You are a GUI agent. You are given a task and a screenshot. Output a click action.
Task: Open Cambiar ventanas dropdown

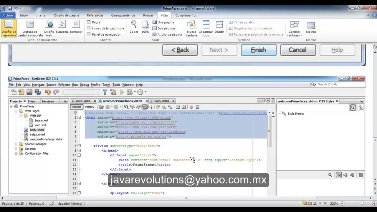(295, 29)
